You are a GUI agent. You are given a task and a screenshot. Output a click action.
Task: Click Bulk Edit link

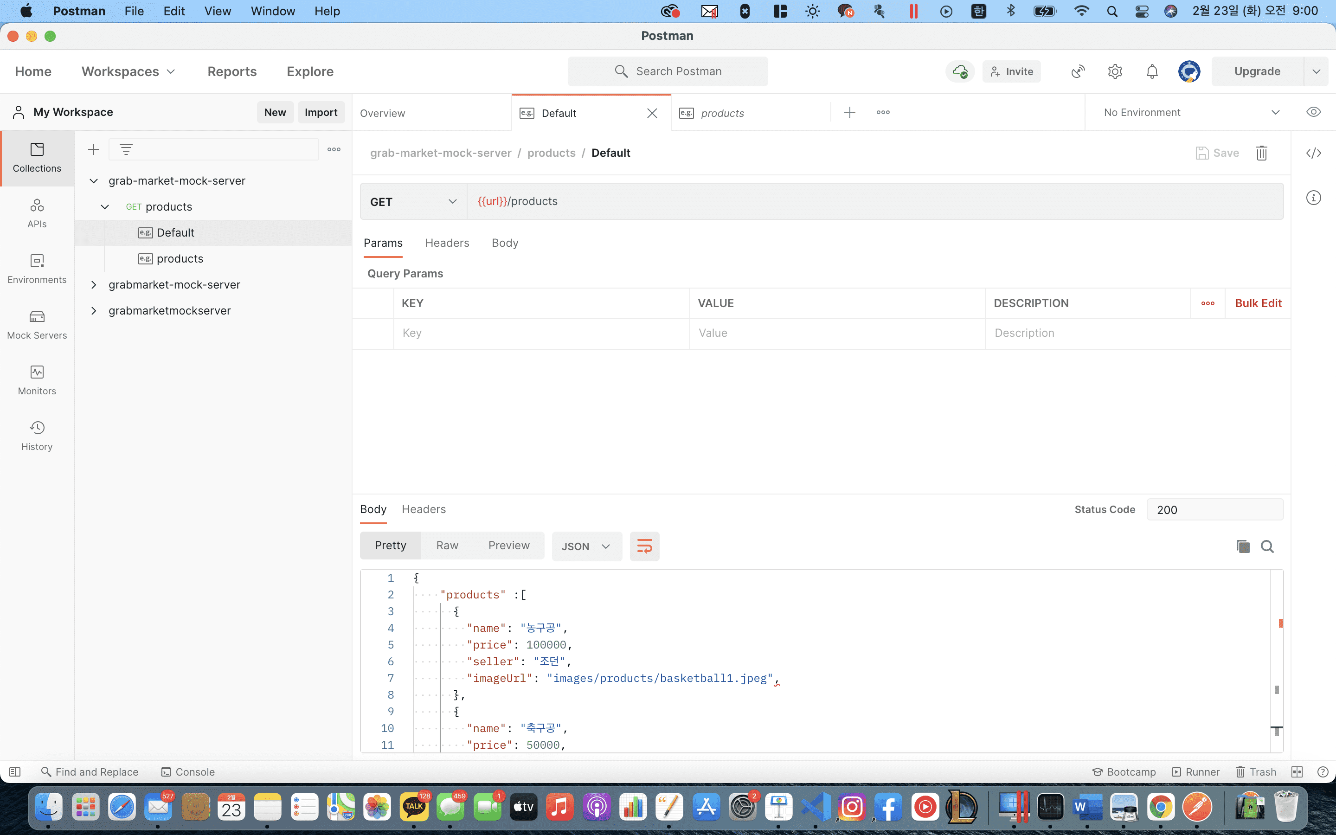click(1258, 303)
